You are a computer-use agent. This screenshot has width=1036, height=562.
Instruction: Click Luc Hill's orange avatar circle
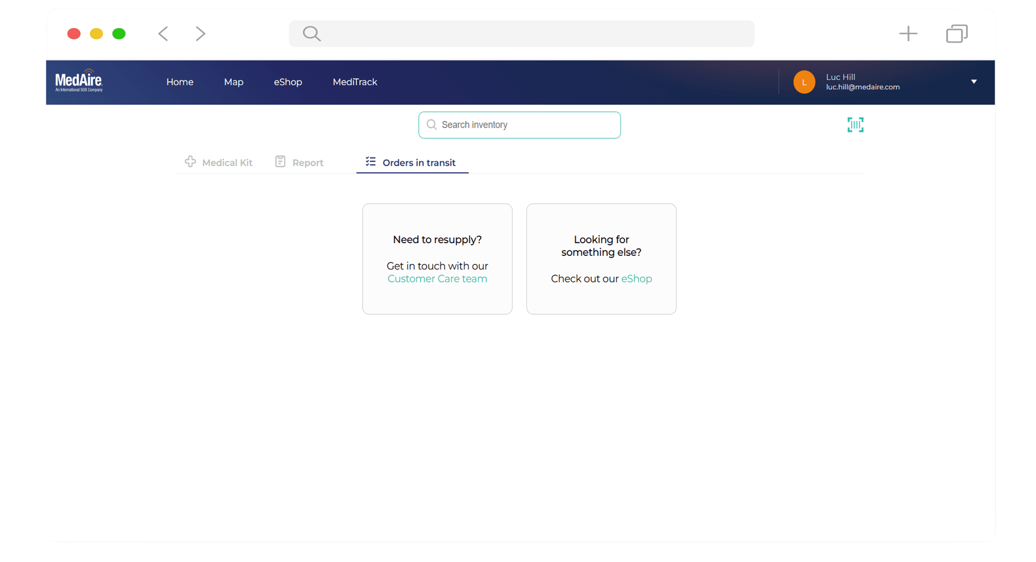[x=804, y=82]
